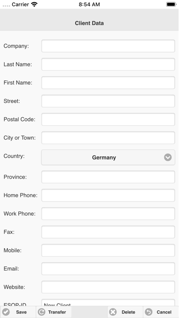Tap the Transfer refresh arrow icon

42,312
